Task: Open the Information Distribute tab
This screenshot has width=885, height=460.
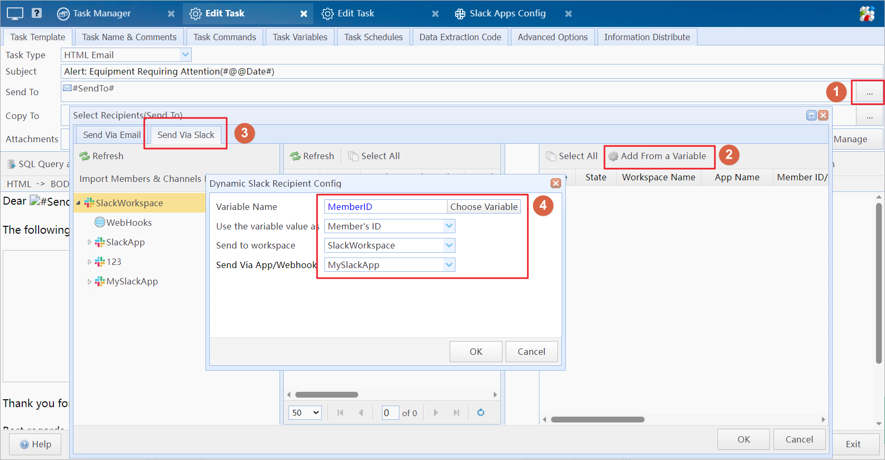Action: pyautogui.click(x=647, y=37)
